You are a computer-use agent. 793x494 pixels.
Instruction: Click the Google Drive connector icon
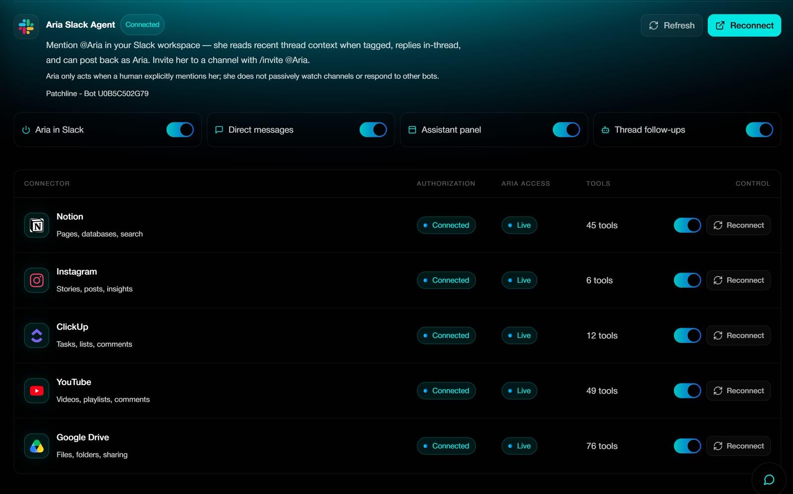click(37, 446)
